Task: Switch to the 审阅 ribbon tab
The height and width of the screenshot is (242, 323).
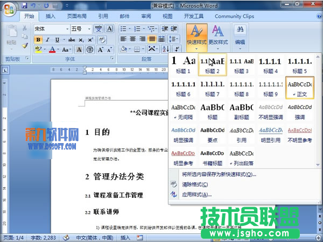Action: [146, 16]
